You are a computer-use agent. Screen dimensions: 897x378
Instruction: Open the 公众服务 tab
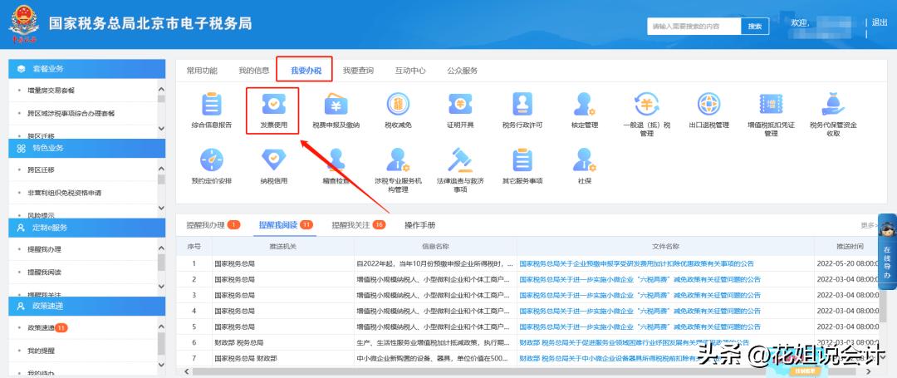[x=463, y=71]
